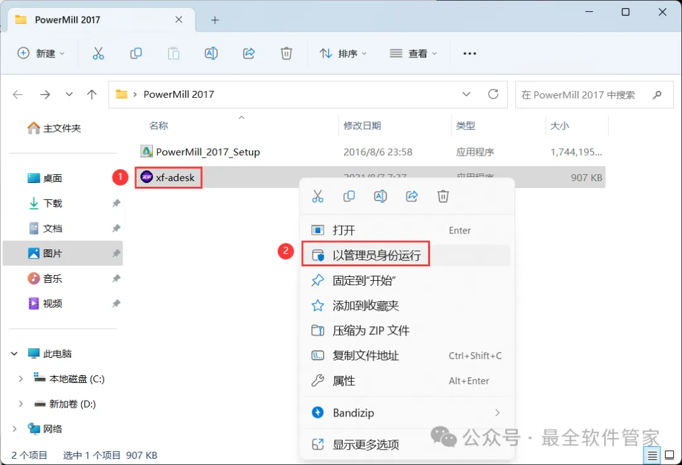This screenshot has height=465, width=682.
Task: Open 主文件夹 in the sidebar
Action: coord(54,128)
